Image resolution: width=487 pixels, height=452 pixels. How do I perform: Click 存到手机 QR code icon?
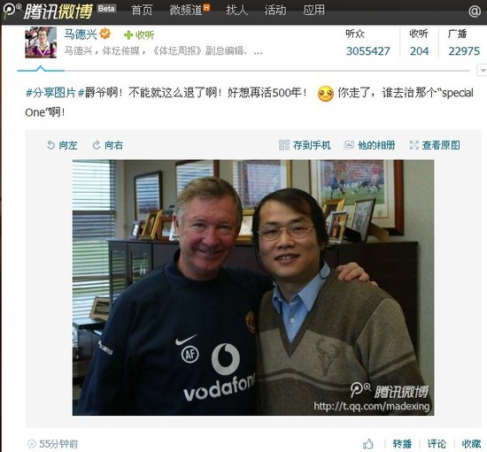[x=284, y=145]
